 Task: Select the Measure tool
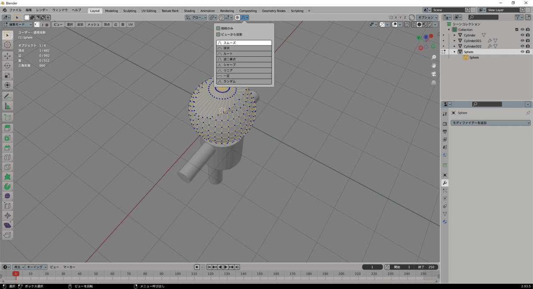click(x=8, y=106)
